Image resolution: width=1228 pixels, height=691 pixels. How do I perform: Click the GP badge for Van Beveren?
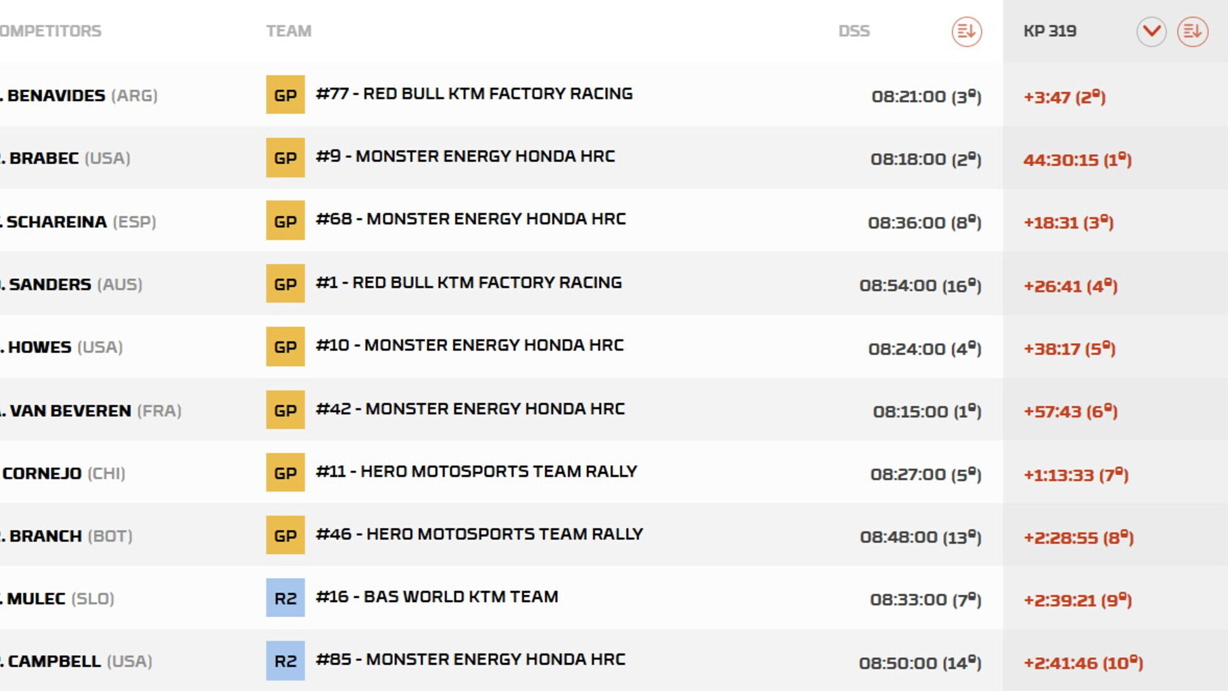[285, 410]
